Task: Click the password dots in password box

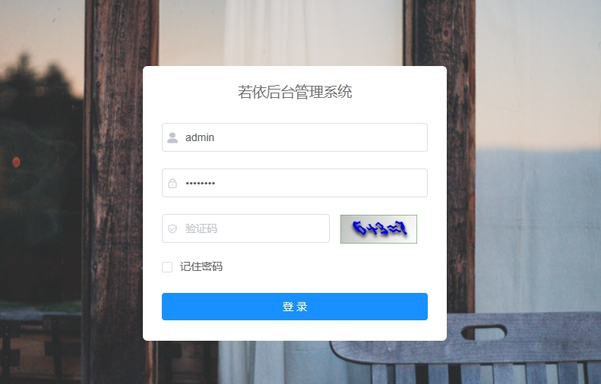Action: coord(200,184)
